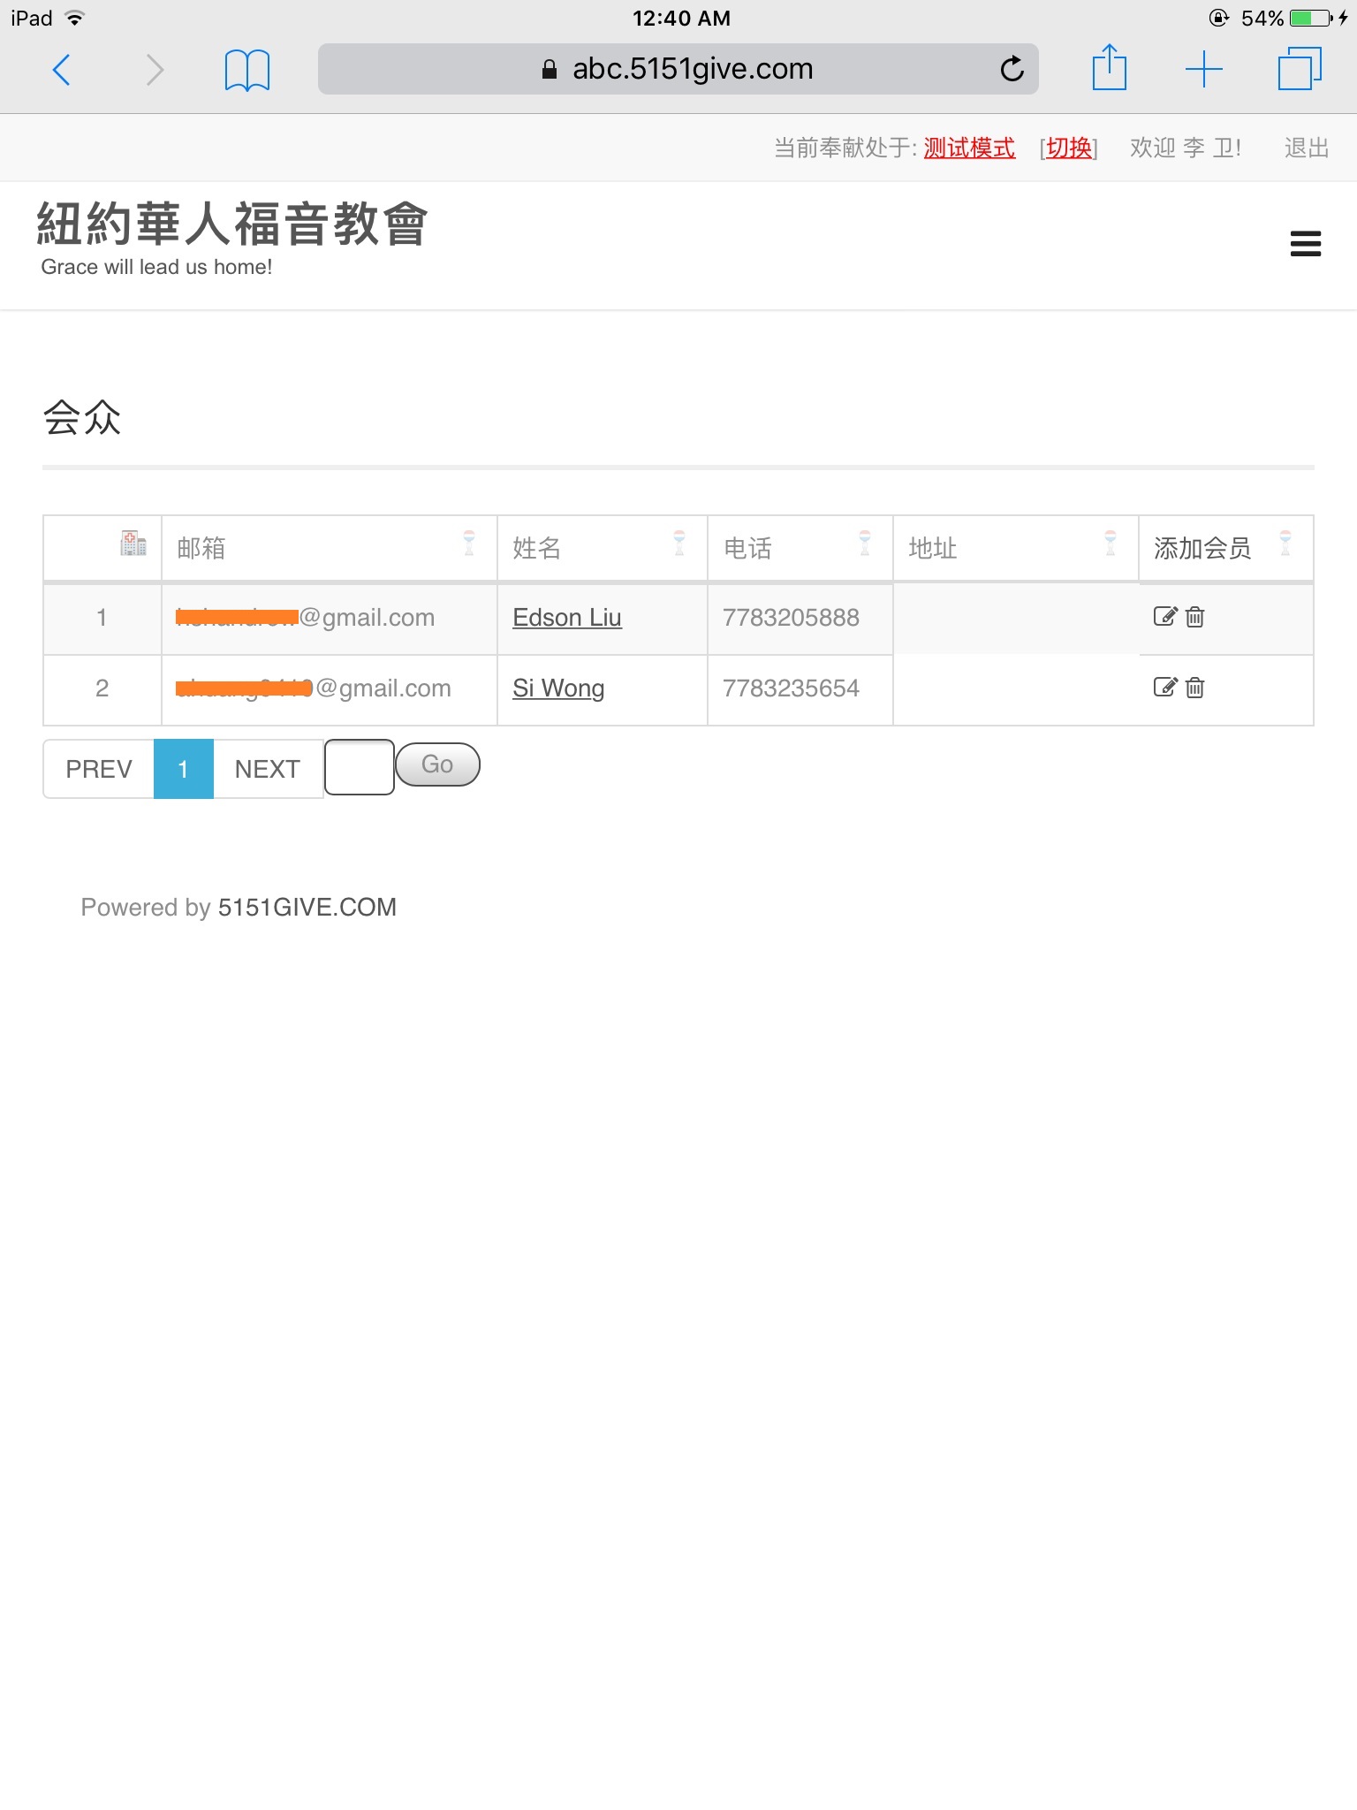Image resolution: width=1357 pixels, height=1810 pixels.
Task: Open the Safari share sheet icon
Action: click(1109, 67)
